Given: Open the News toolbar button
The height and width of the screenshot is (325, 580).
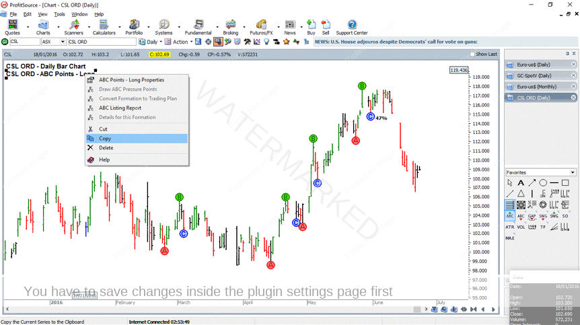Looking at the screenshot, I should (290, 28).
